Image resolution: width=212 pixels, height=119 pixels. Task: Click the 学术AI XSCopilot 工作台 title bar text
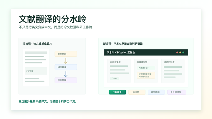121,53
